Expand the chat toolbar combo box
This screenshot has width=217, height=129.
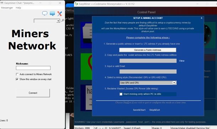(x=58, y=21)
